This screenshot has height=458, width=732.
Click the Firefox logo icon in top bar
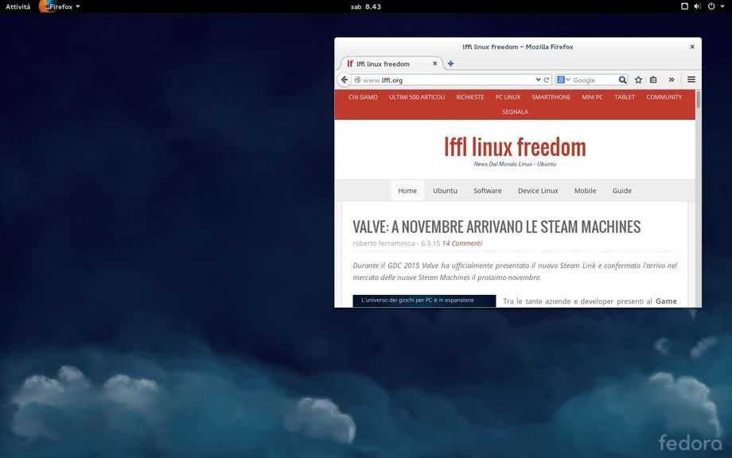(x=45, y=6)
